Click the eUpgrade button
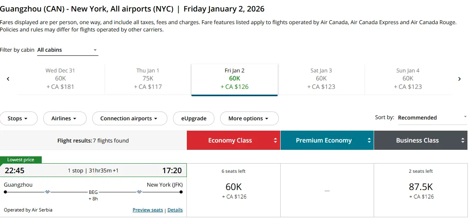This screenshot has width=469, height=218. tap(194, 118)
